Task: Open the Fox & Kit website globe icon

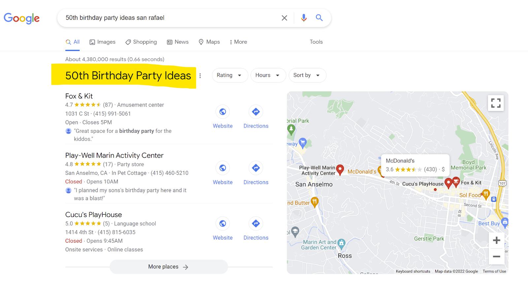Action: pyautogui.click(x=223, y=112)
